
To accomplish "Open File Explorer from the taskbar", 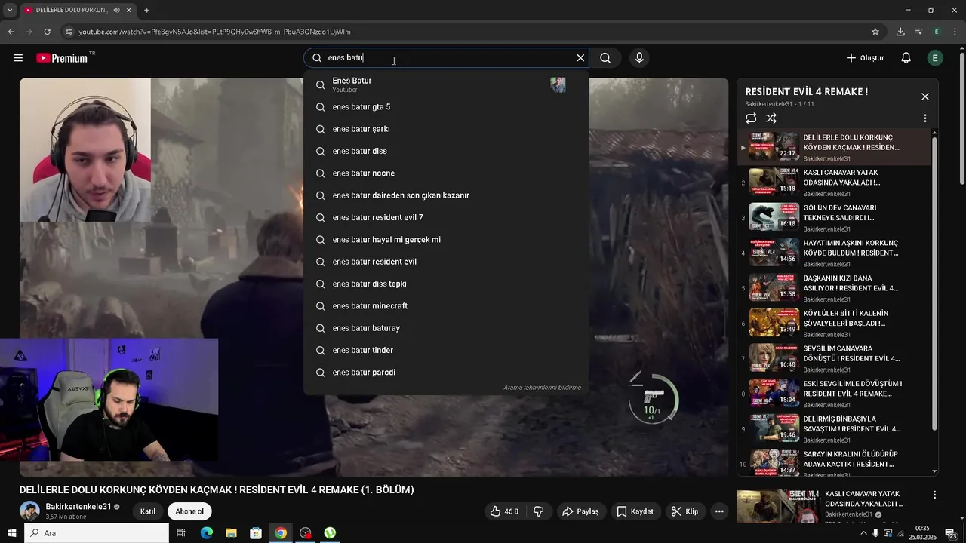I will coord(231,533).
